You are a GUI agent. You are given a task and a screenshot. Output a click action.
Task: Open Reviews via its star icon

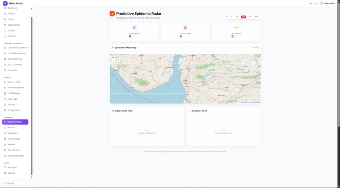tap(5, 144)
